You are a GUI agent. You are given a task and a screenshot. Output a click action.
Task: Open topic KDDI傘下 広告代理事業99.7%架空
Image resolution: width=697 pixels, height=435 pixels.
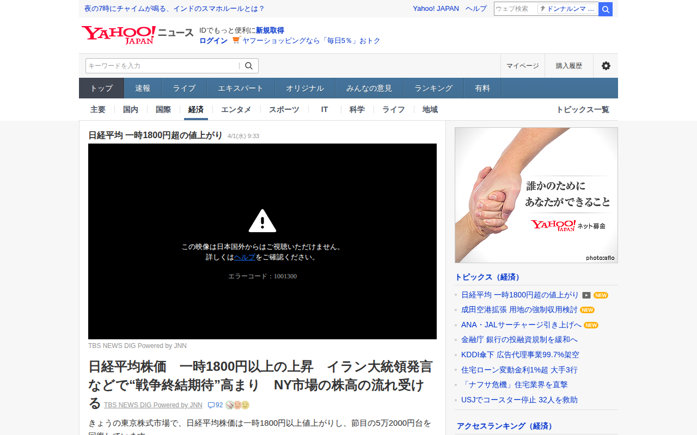tap(520, 355)
